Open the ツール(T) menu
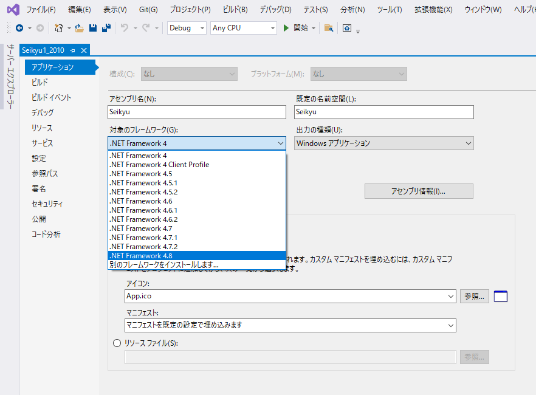This screenshot has width=536, height=395. tap(390, 10)
